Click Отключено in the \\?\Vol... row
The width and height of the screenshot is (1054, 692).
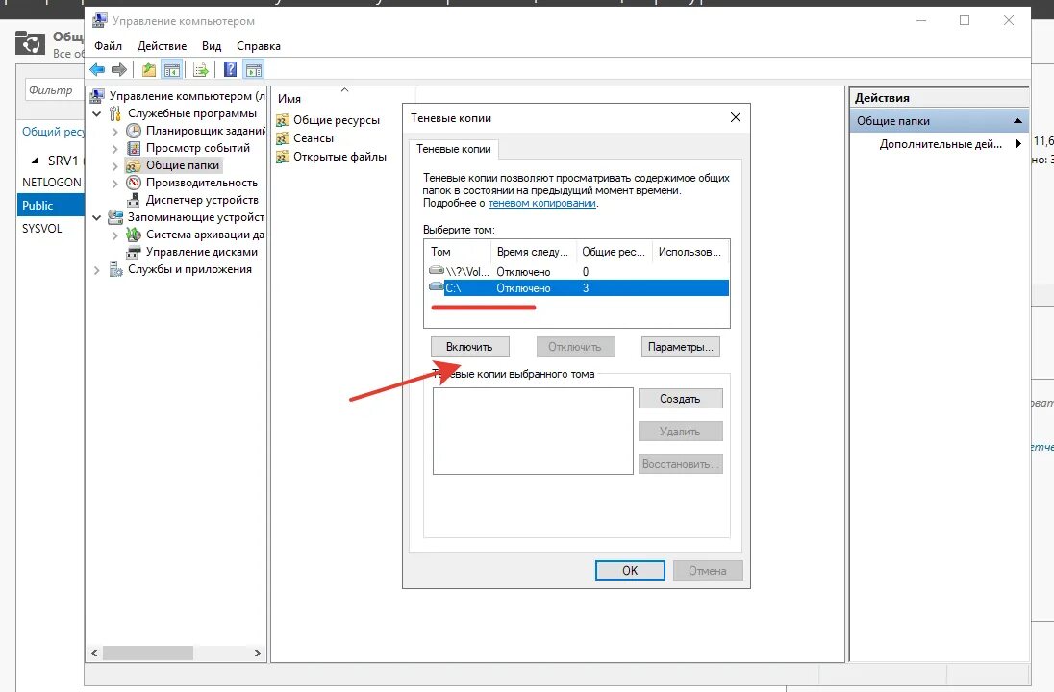pos(523,271)
